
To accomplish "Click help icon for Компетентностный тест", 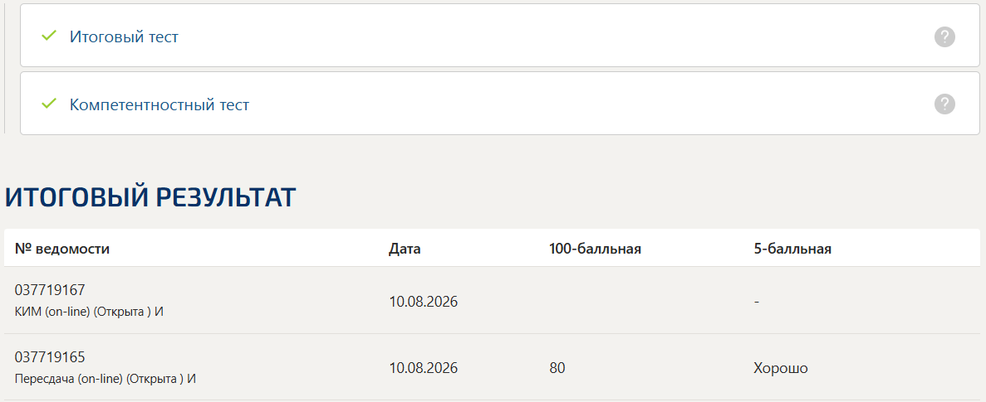I will [x=944, y=104].
